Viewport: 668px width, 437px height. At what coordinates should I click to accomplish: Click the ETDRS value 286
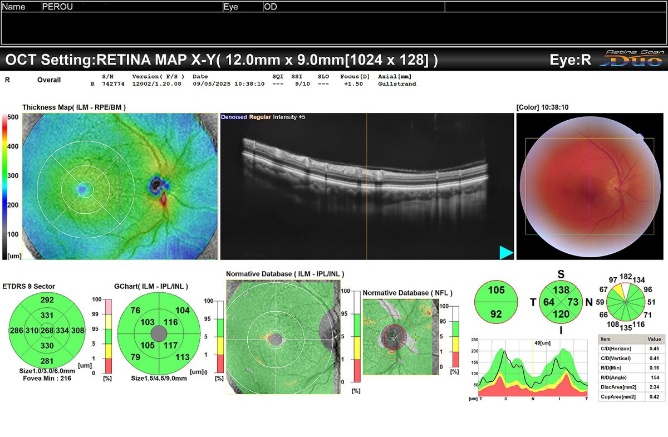17,331
